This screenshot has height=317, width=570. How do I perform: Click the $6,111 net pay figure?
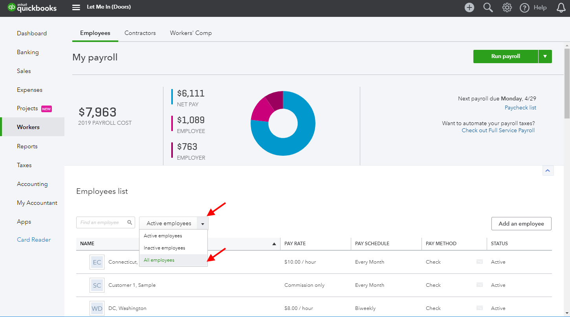pos(191,93)
